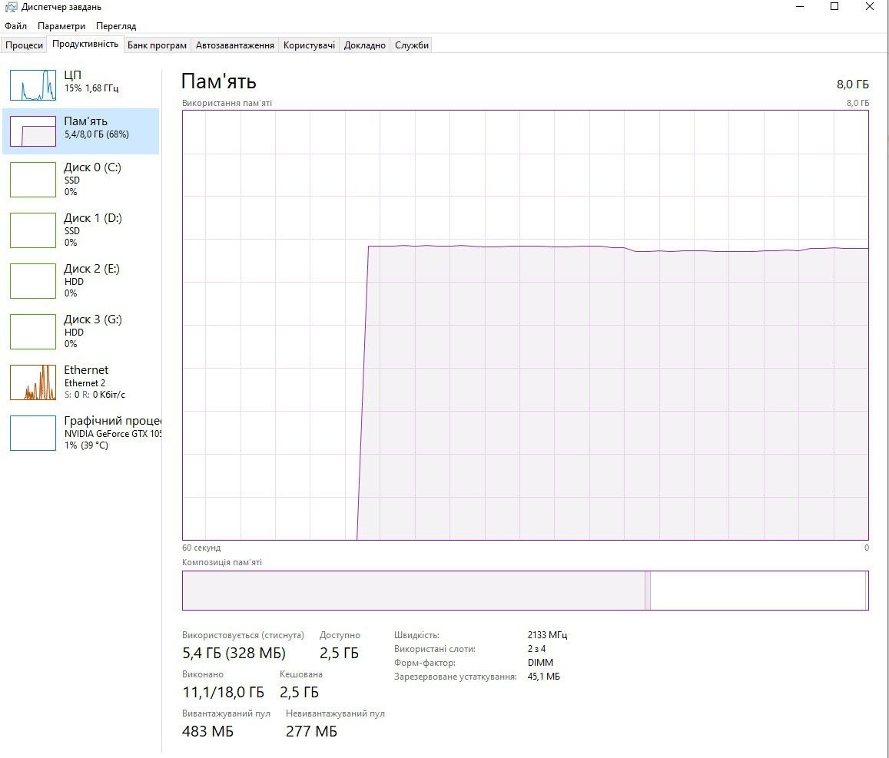Click the Task Manager app icon in title bar
Image resolution: width=889 pixels, height=758 pixels.
[11, 8]
